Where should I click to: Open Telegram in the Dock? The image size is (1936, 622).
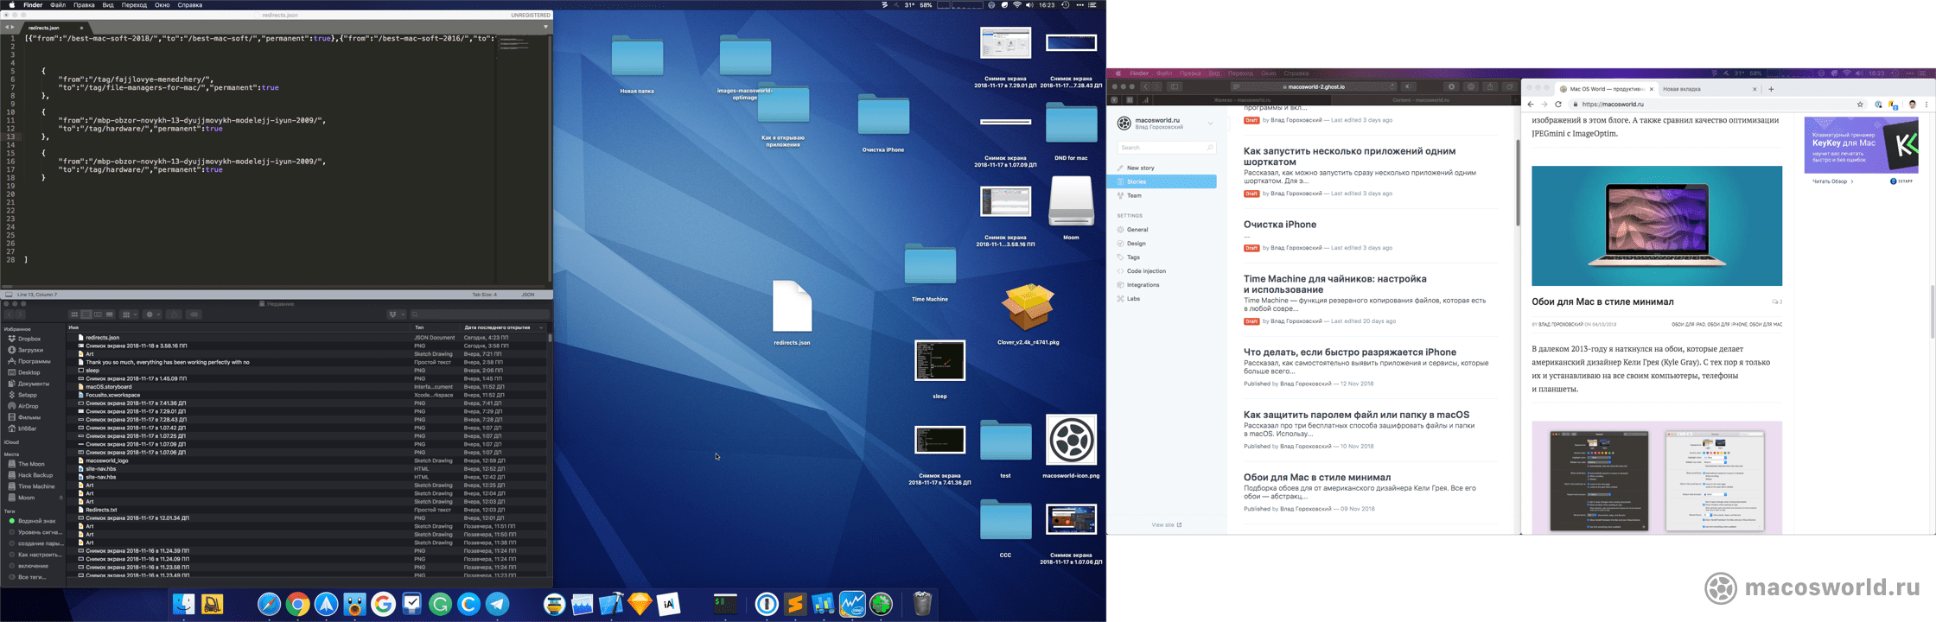497,605
